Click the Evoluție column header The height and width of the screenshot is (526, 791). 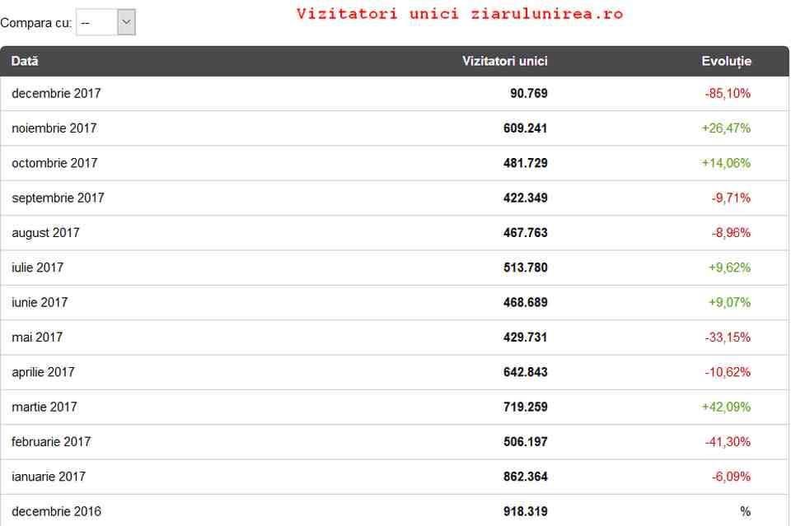pyautogui.click(x=726, y=62)
